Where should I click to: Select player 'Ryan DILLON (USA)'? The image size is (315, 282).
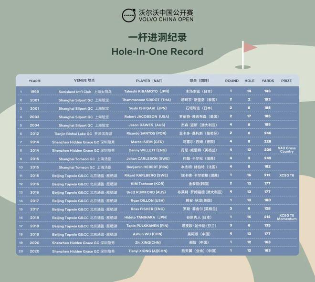click(147, 201)
